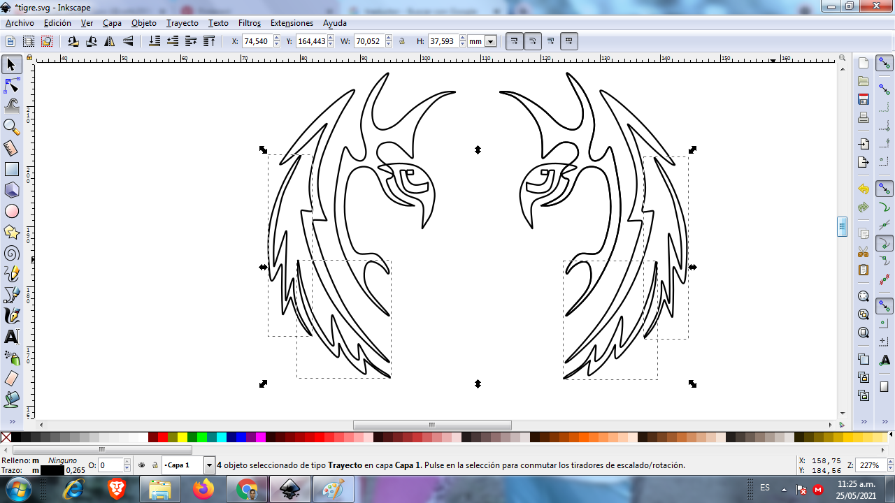
Task: Toggle Capa 1 layer visibility eye
Action: (142, 465)
